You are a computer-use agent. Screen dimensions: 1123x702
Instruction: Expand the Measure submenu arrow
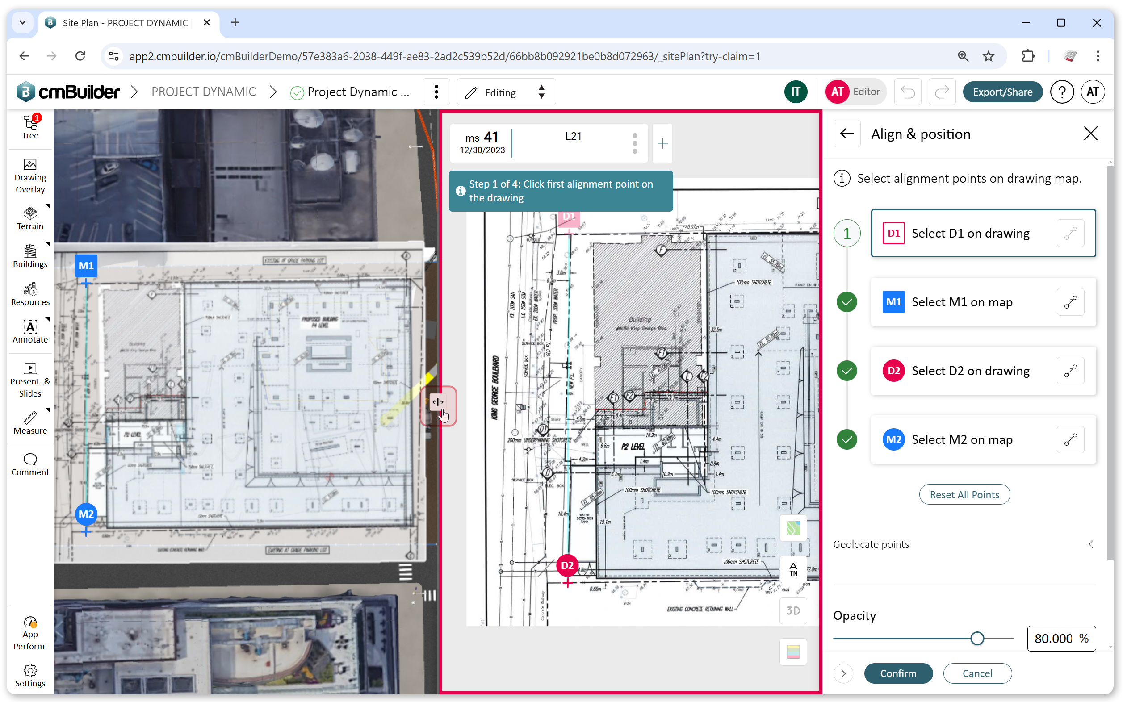point(47,410)
